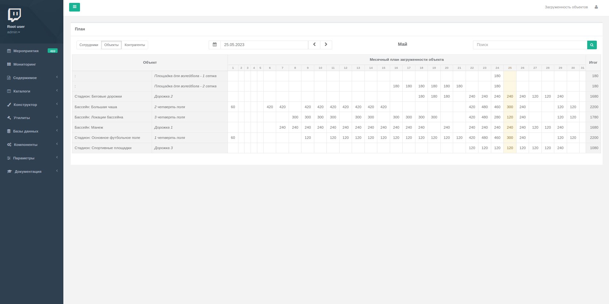Switch to the Контрагенты view
Viewport: 609px width, 304px height.
[x=135, y=45]
